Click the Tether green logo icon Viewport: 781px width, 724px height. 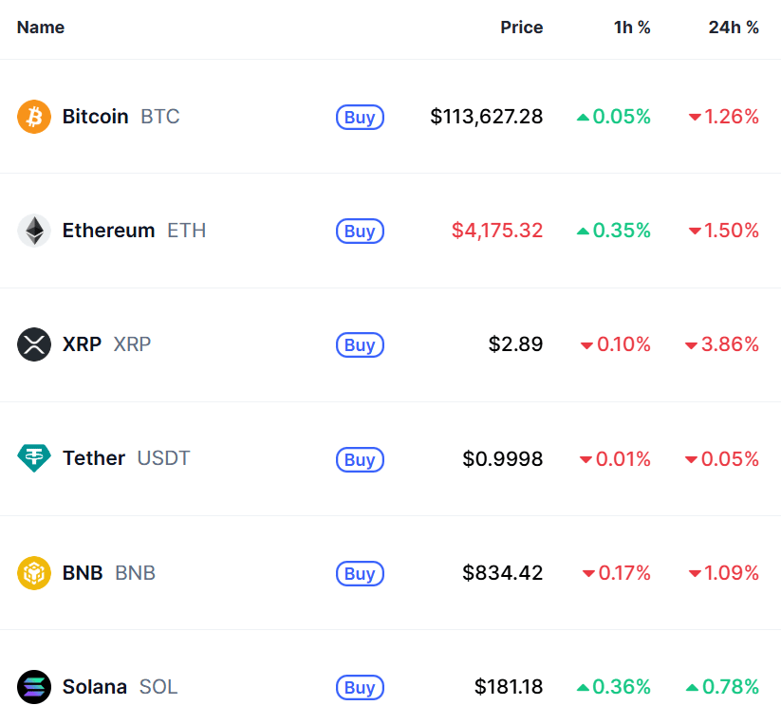tap(34, 458)
